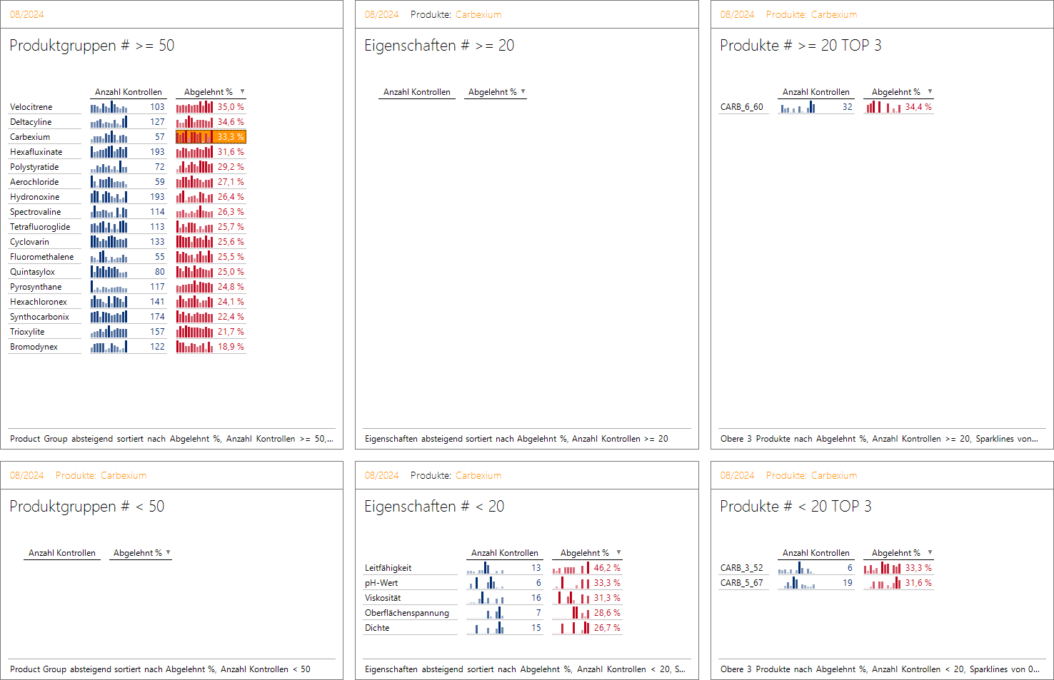
Task: Click sort arrow in Produkte < 20 TOP 3
Action: coord(930,552)
